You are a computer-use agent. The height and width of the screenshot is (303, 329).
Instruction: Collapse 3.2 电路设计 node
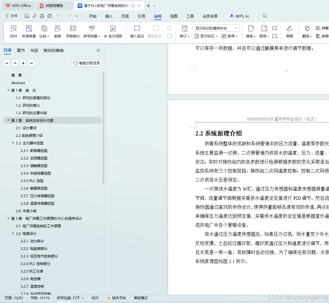click(x=13, y=233)
